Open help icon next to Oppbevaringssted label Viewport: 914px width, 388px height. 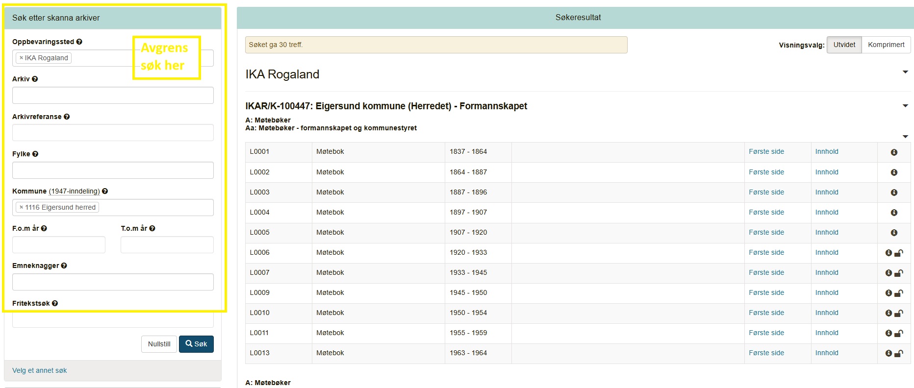[79, 42]
